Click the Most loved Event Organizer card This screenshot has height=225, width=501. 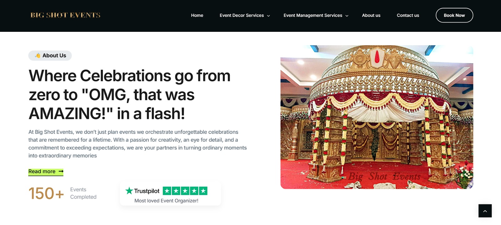pyautogui.click(x=170, y=194)
